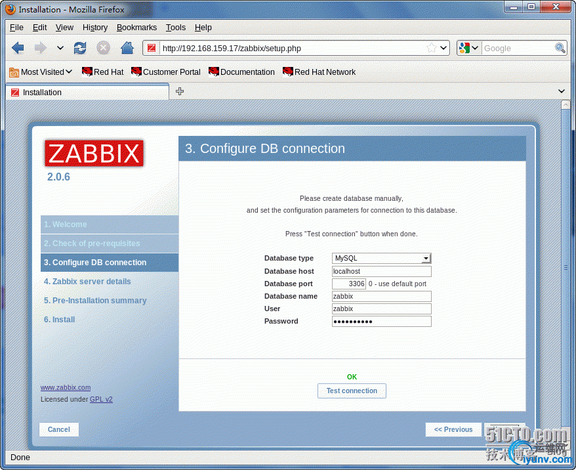The width and height of the screenshot is (576, 470).
Task: Click step 6. Install
Action: 60,320
